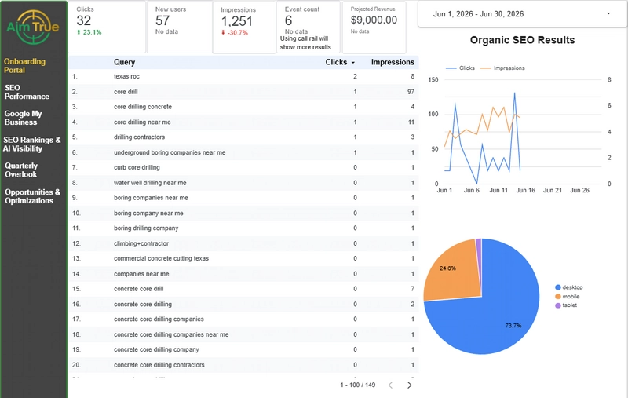Viewport: 628px width, 398px height.
Task: Select row 17 'concrete core drilling companies'
Action: click(159, 319)
